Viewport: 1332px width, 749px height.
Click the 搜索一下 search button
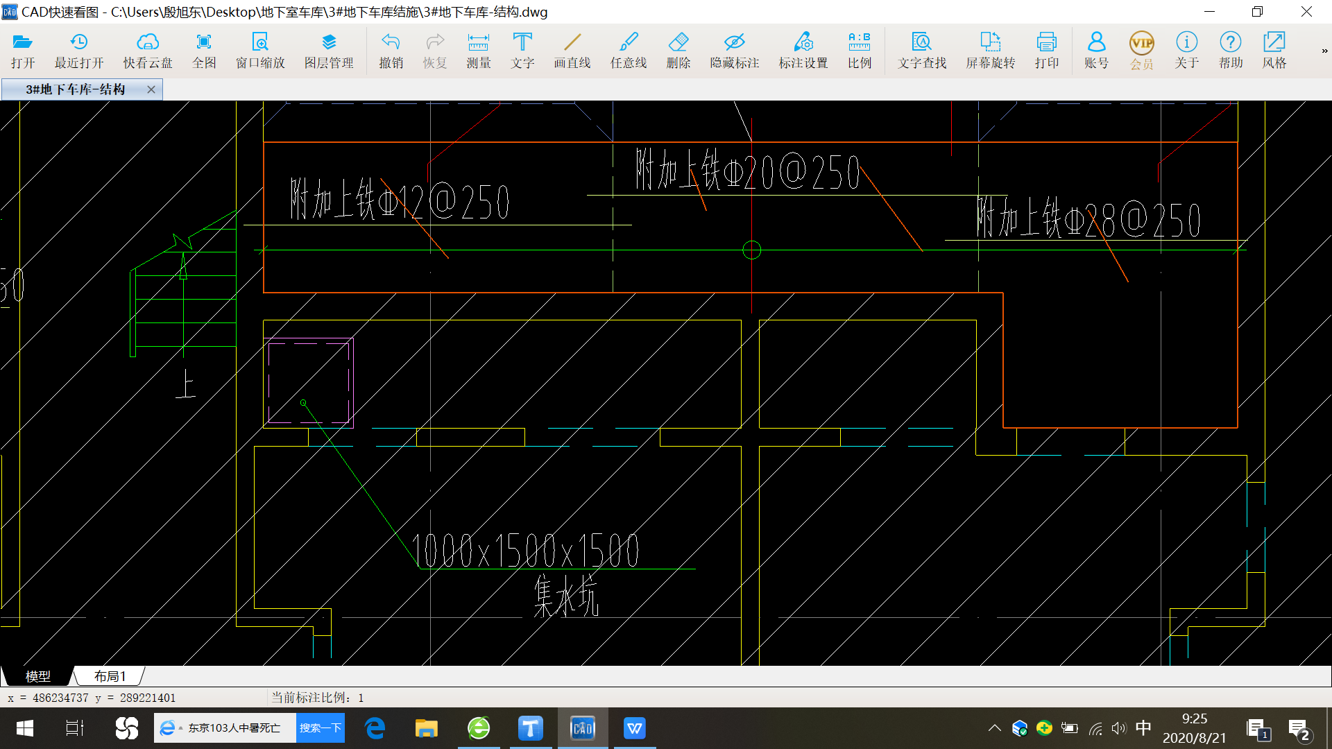coord(321,728)
